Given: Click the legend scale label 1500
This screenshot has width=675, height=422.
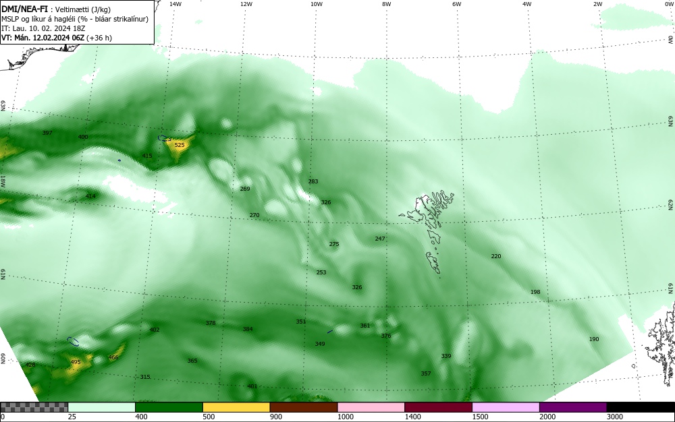Looking at the screenshot, I should (481, 417).
